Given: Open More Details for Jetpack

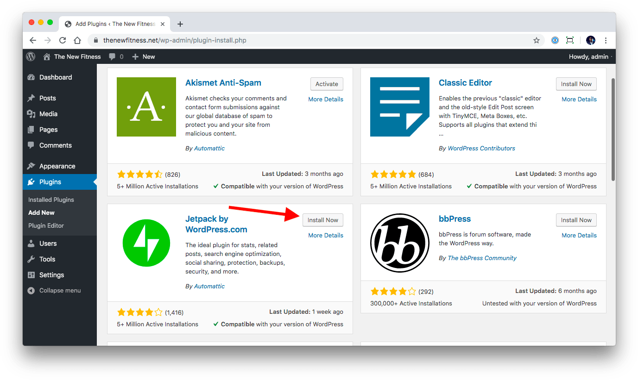Looking at the screenshot, I should point(326,235).
